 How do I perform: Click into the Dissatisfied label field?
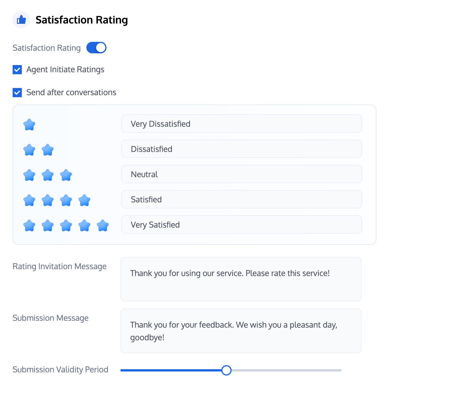[241, 149]
